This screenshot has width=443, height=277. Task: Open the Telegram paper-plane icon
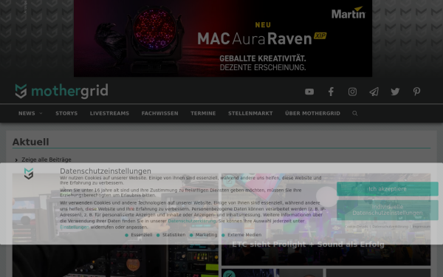374,92
